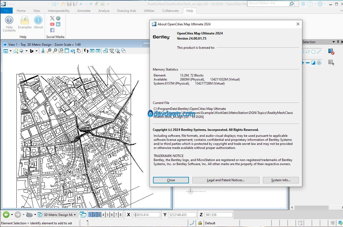The width and height of the screenshot is (343, 227).
Task: Click the snap mode icon in status bar
Action: 192,223
